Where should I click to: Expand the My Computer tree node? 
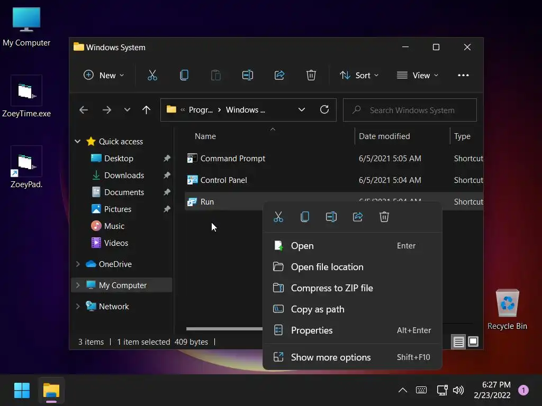coord(78,285)
